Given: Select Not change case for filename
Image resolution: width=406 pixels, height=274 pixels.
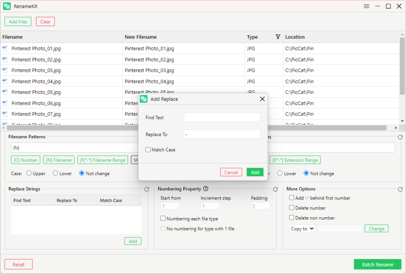Looking at the screenshot, I should (82, 173).
